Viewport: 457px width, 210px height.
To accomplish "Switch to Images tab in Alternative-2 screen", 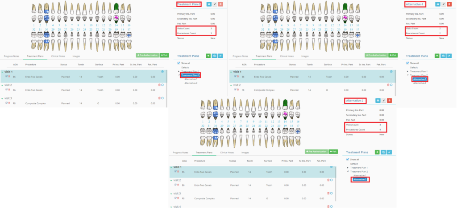I will pos(245,152).
